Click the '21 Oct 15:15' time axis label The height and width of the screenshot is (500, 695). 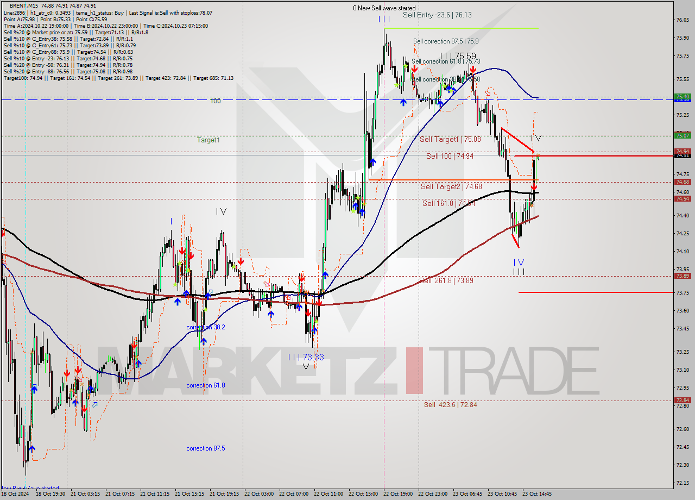pos(189,494)
